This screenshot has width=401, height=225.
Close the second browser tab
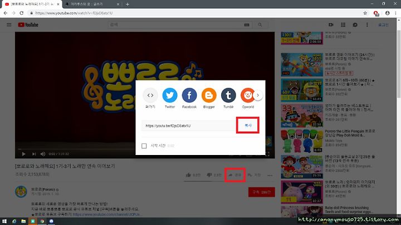(118, 4)
